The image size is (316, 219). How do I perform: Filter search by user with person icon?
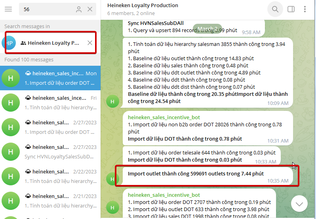point(79,9)
